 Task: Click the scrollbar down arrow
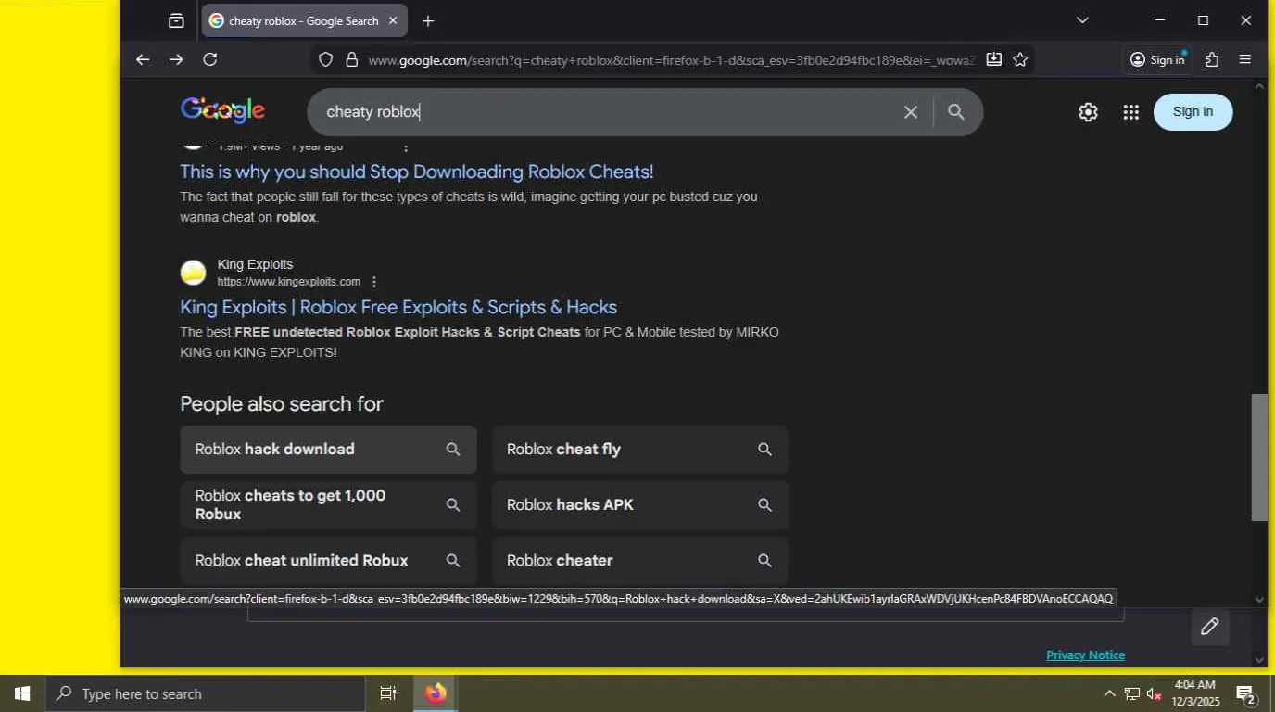[x=1259, y=600]
